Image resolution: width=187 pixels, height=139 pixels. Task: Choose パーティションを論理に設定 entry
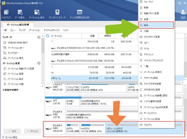pos(157,95)
